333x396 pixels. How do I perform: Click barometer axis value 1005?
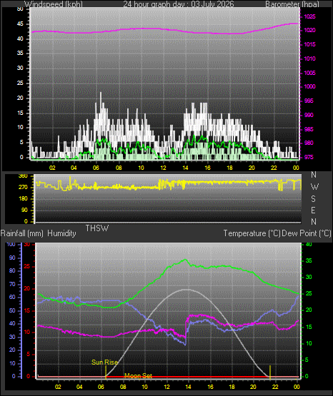(309, 73)
